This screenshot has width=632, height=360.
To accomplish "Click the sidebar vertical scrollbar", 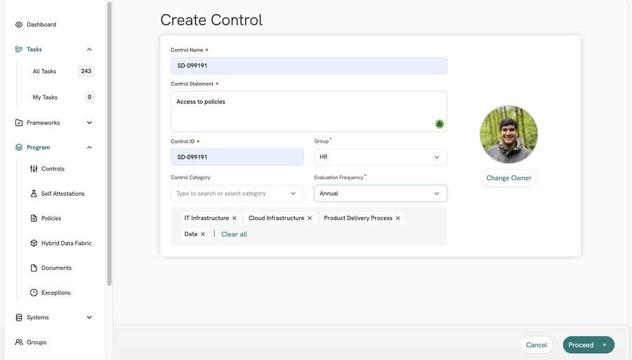I will [x=110, y=143].
